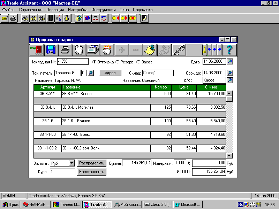279x209 pixels.
Task: Open help with blue question mark icon
Action: (x=229, y=50)
